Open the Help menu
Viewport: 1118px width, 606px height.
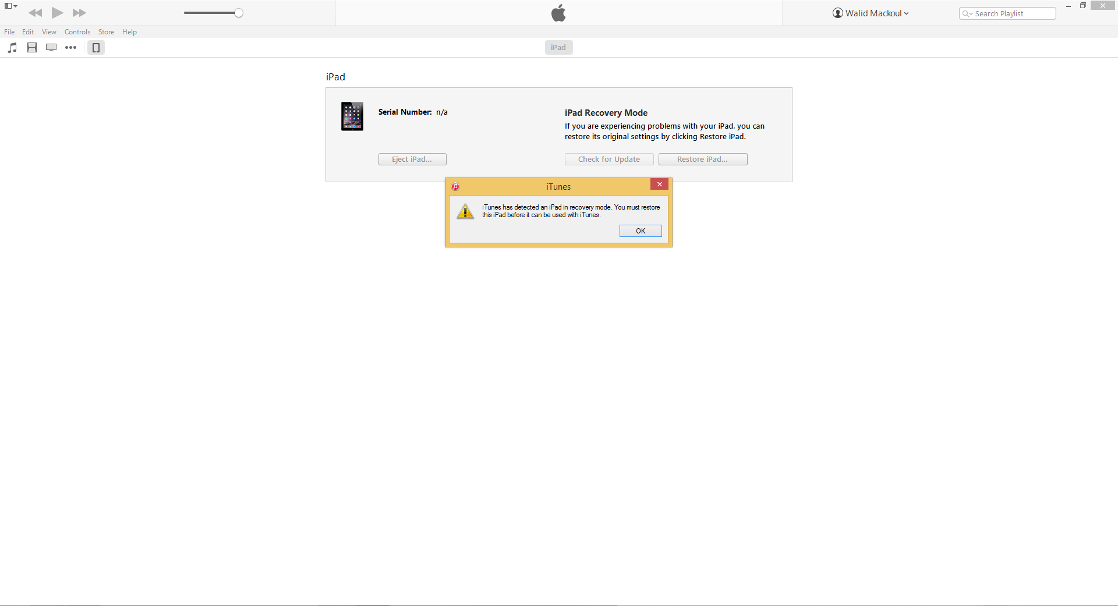[129, 32]
